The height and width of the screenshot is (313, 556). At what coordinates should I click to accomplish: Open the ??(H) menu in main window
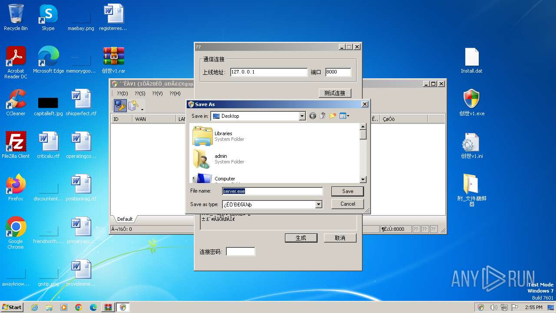pyautogui.click(x=175, y=93)
